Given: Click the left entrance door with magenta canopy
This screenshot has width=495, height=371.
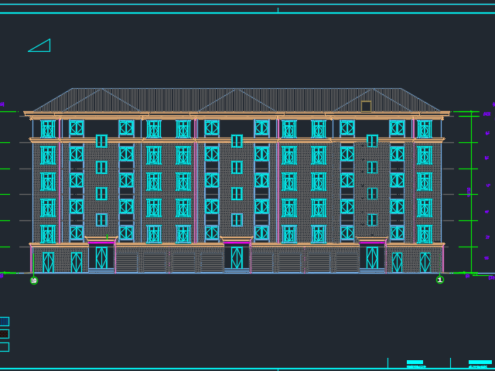Looking at the screenshot, I should pos(101,257).
